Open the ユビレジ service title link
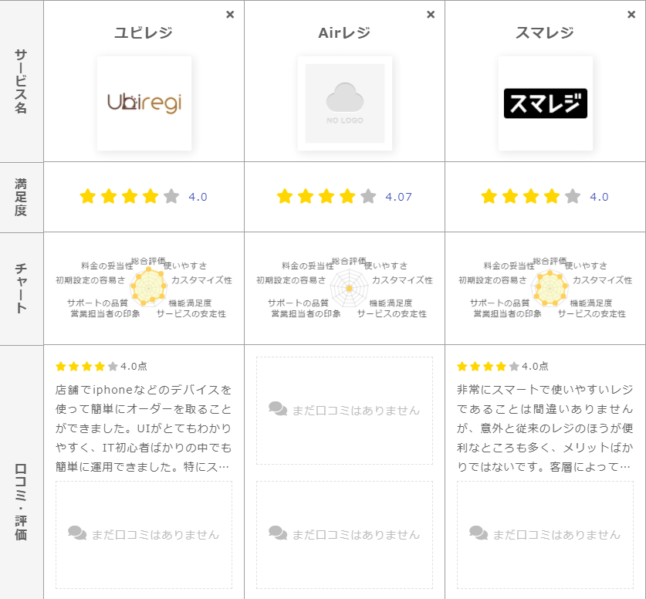 pyautogui.click(x=144, y=33)
